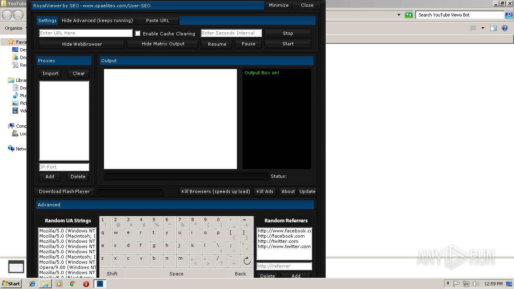Click the Search YouTube Views Bot box
Image resolution: width=514 pixels, height=289 pixels.
click(x=460, y=15)
